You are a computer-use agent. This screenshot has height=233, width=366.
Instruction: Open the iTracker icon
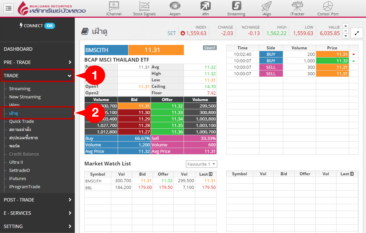297,6
